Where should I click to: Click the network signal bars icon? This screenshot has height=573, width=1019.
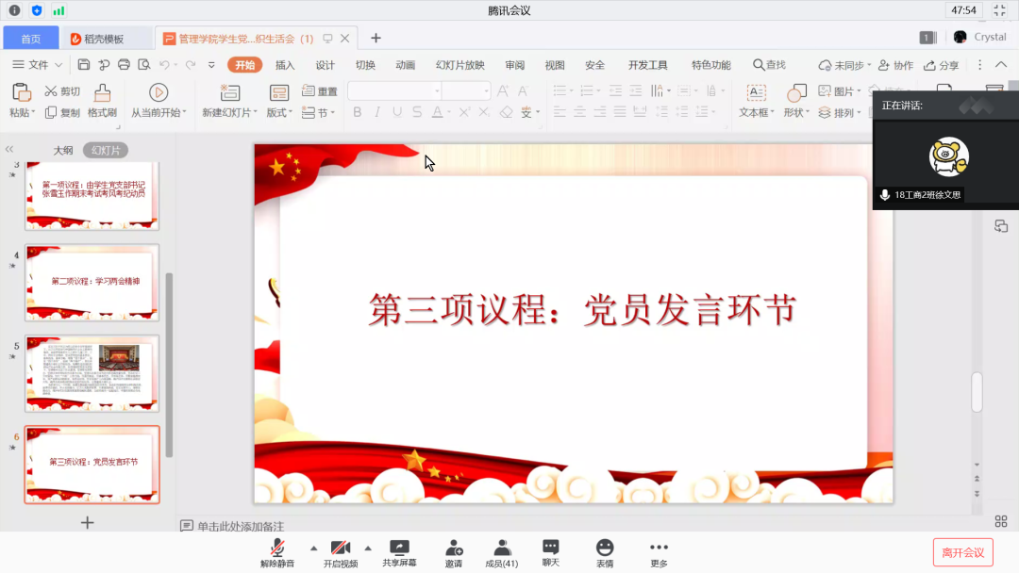[58, 10]
